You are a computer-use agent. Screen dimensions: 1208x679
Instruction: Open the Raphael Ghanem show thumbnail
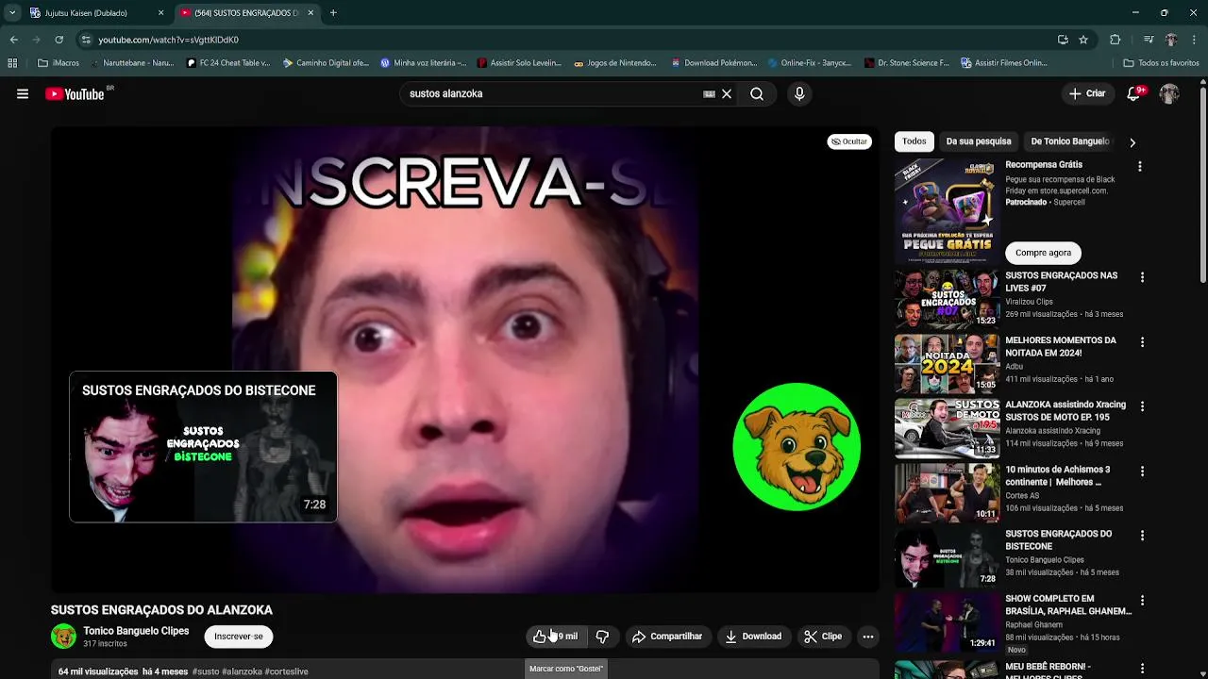947,621
